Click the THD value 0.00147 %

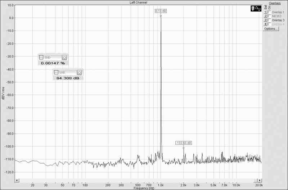point(53,63)
